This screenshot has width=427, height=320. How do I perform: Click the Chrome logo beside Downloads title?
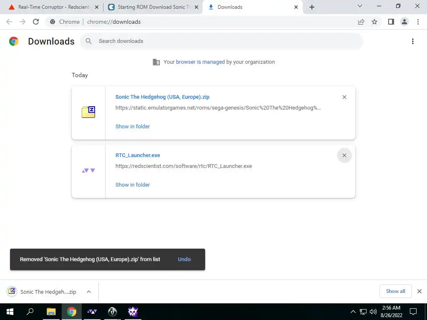pos(14,41)
